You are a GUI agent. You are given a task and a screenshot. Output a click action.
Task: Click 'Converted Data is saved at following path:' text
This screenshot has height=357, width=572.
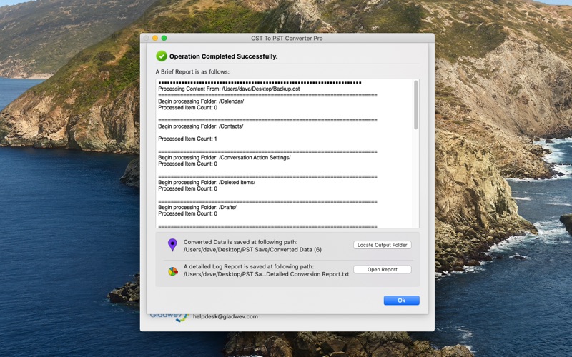(x=240, y=242)
